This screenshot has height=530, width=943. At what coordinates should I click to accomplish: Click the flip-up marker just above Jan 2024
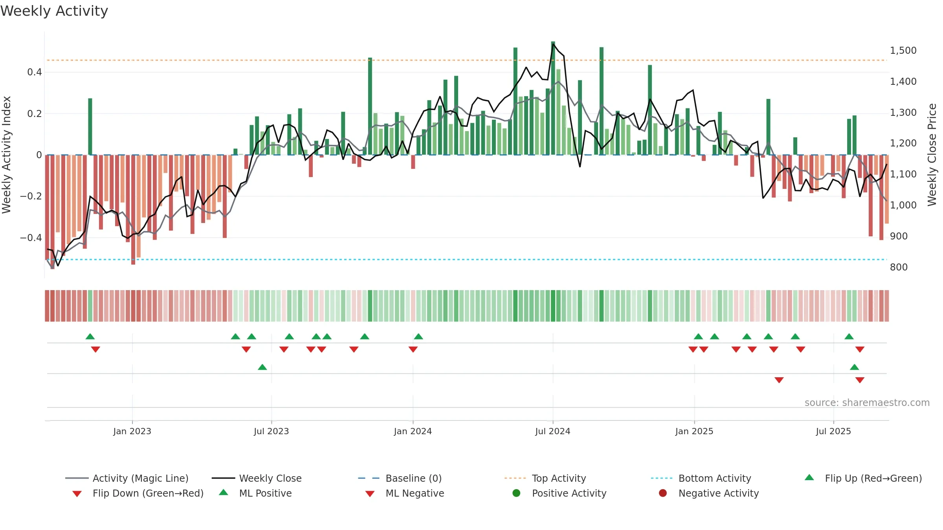click(418, 336)
